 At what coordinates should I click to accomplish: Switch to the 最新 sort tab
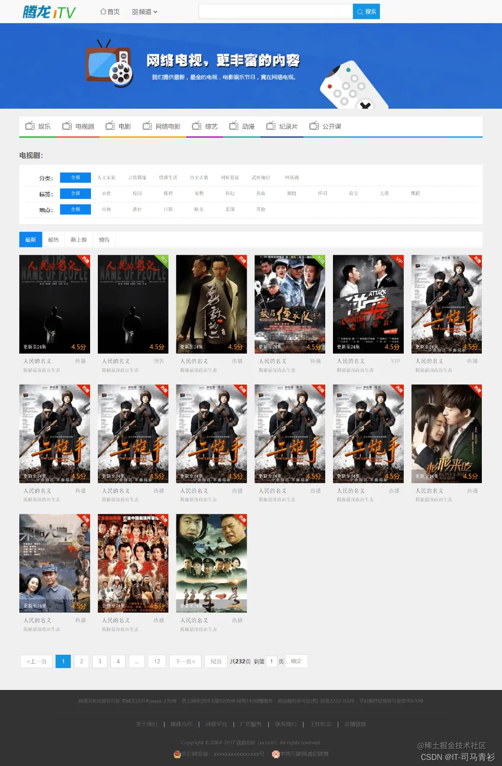pos(30,240)
